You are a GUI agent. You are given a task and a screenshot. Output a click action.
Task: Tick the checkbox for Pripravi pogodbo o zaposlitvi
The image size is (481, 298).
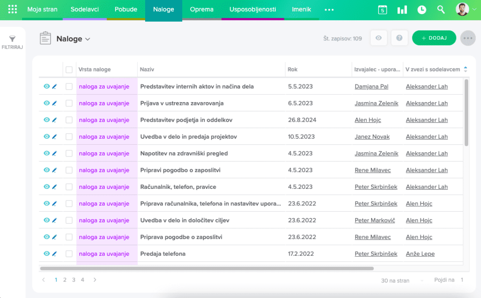[69, 170]
